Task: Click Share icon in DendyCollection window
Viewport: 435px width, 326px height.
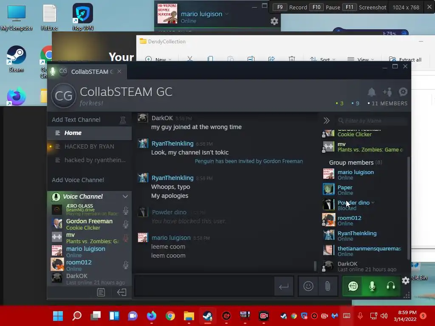Action: pyautogui.click(x=271, y=59)
